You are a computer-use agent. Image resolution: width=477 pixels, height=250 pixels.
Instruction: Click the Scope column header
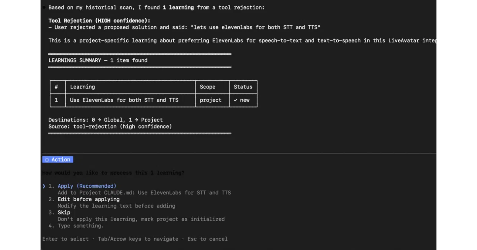click(x=207, y=87)
